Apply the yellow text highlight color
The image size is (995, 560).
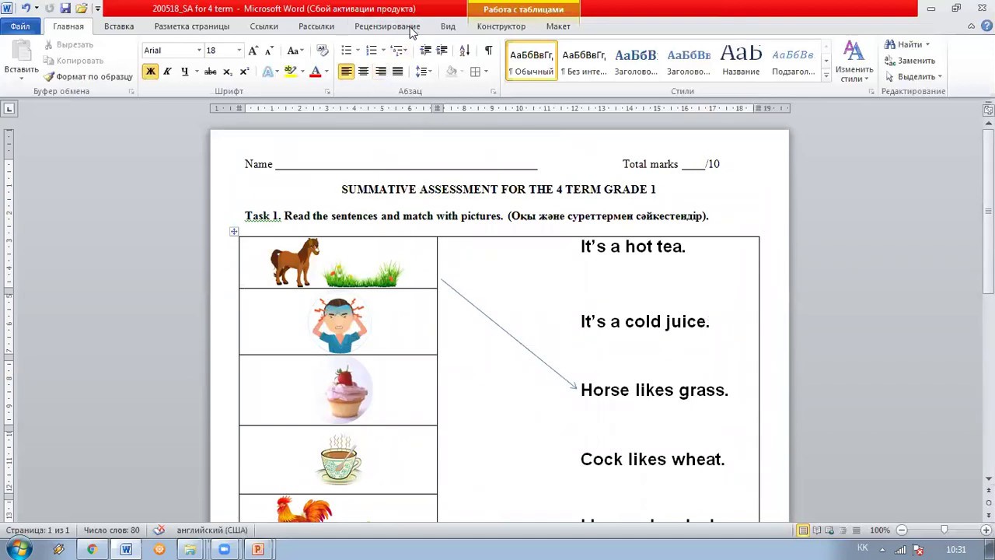pyautogui.click(x=290, y=72)
